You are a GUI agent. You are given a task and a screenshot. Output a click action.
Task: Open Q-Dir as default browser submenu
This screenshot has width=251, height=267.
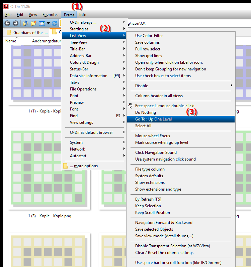[x=94, y=132]
